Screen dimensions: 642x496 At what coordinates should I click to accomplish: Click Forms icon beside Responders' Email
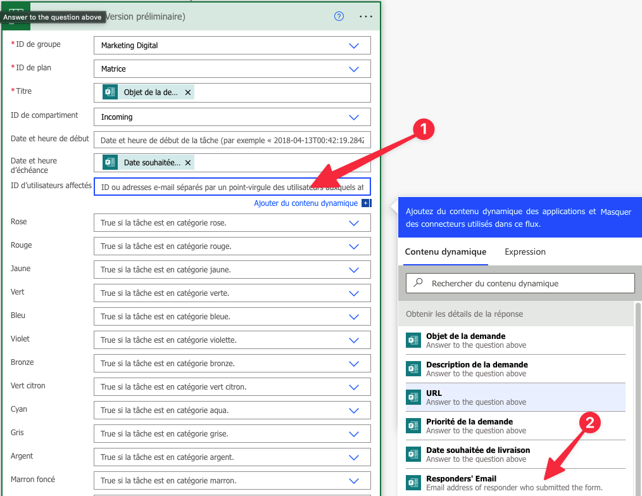[x=413, y=483]
